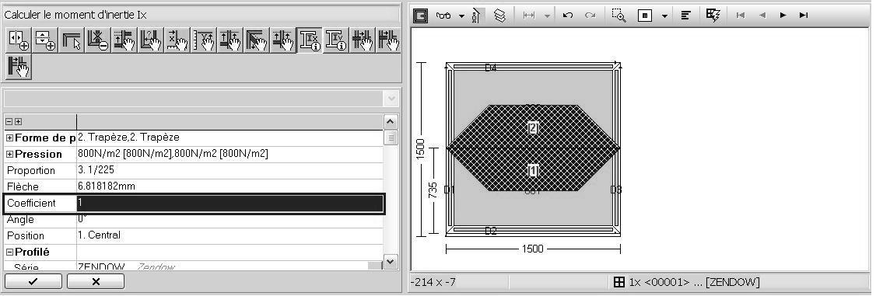The width and height of the screenshot is (883, 296).
Task: Select the Iy moment of inertia tool
Action: tap(335, 40)
